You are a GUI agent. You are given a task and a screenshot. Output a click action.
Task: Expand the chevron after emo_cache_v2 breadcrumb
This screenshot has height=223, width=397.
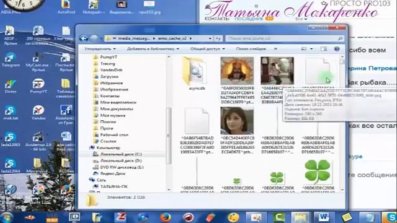[190, 38]
